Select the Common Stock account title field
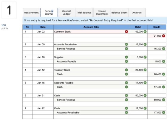167x120 pixels. [91, 32]
